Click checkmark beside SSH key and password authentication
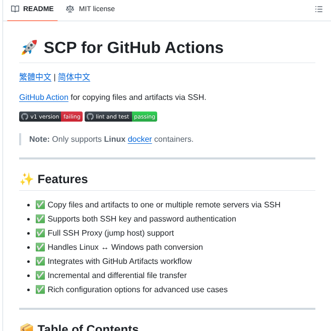This screenshot has height=331, width=331. (40, 219)
